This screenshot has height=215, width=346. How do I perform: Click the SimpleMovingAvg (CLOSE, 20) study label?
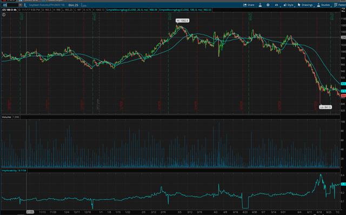(127, 10)
